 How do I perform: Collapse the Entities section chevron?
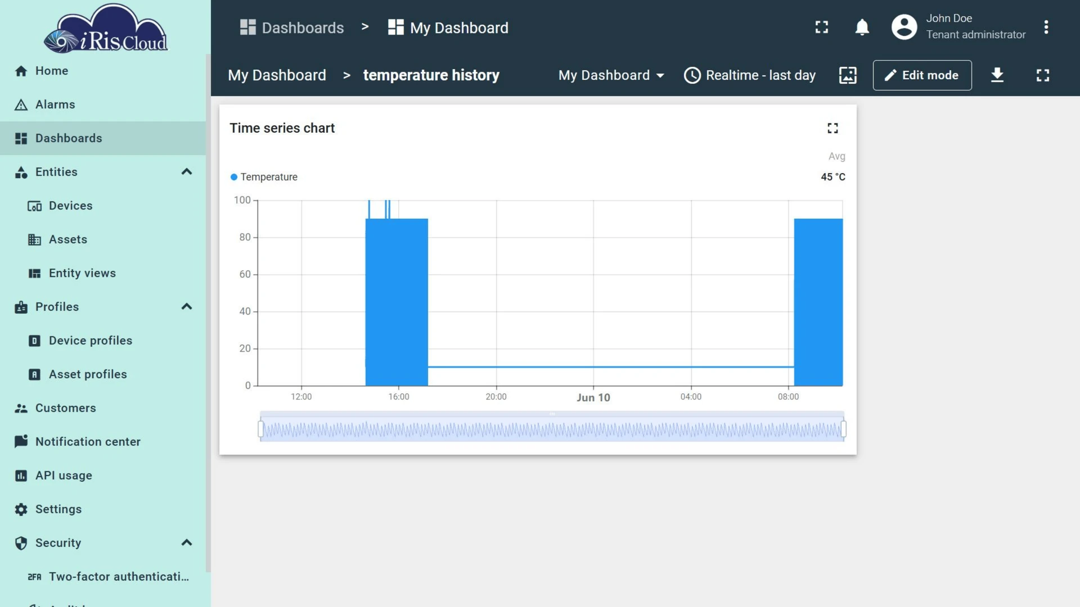[187, 171]
